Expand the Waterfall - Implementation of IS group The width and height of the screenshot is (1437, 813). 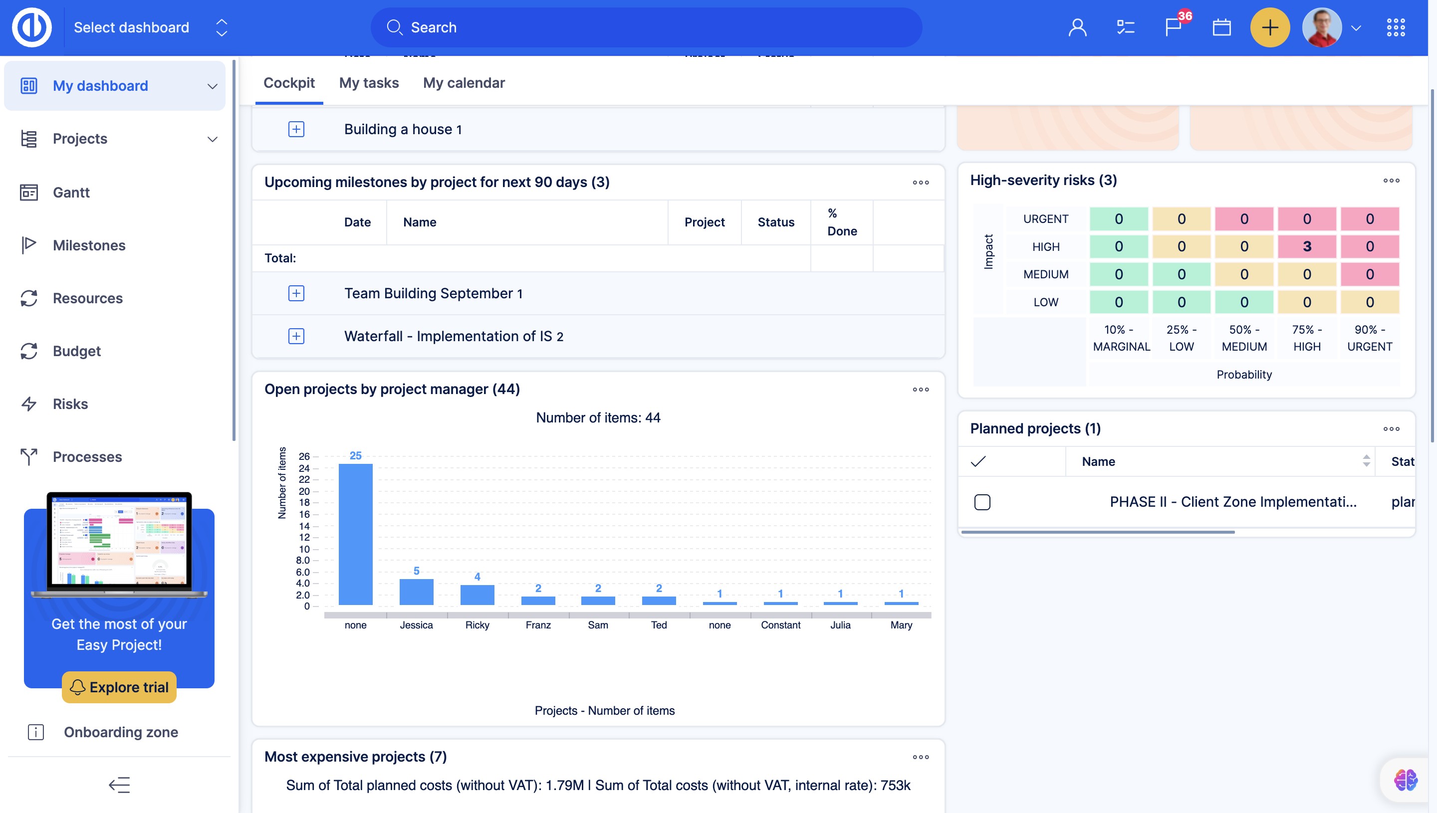[296, 336]
